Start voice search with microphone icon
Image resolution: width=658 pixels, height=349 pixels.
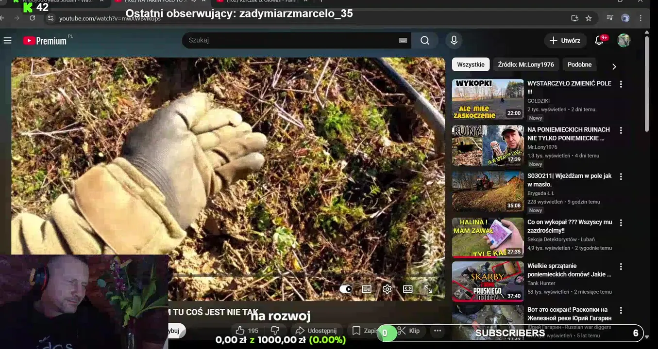454,40
